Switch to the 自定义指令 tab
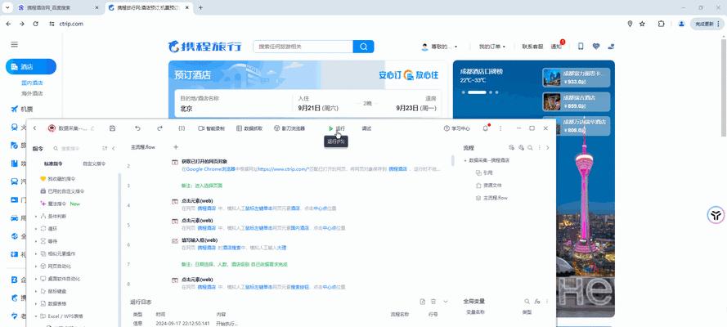 coord(94,163)
